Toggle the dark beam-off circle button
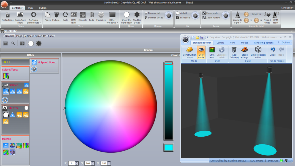 coord(39,44)
